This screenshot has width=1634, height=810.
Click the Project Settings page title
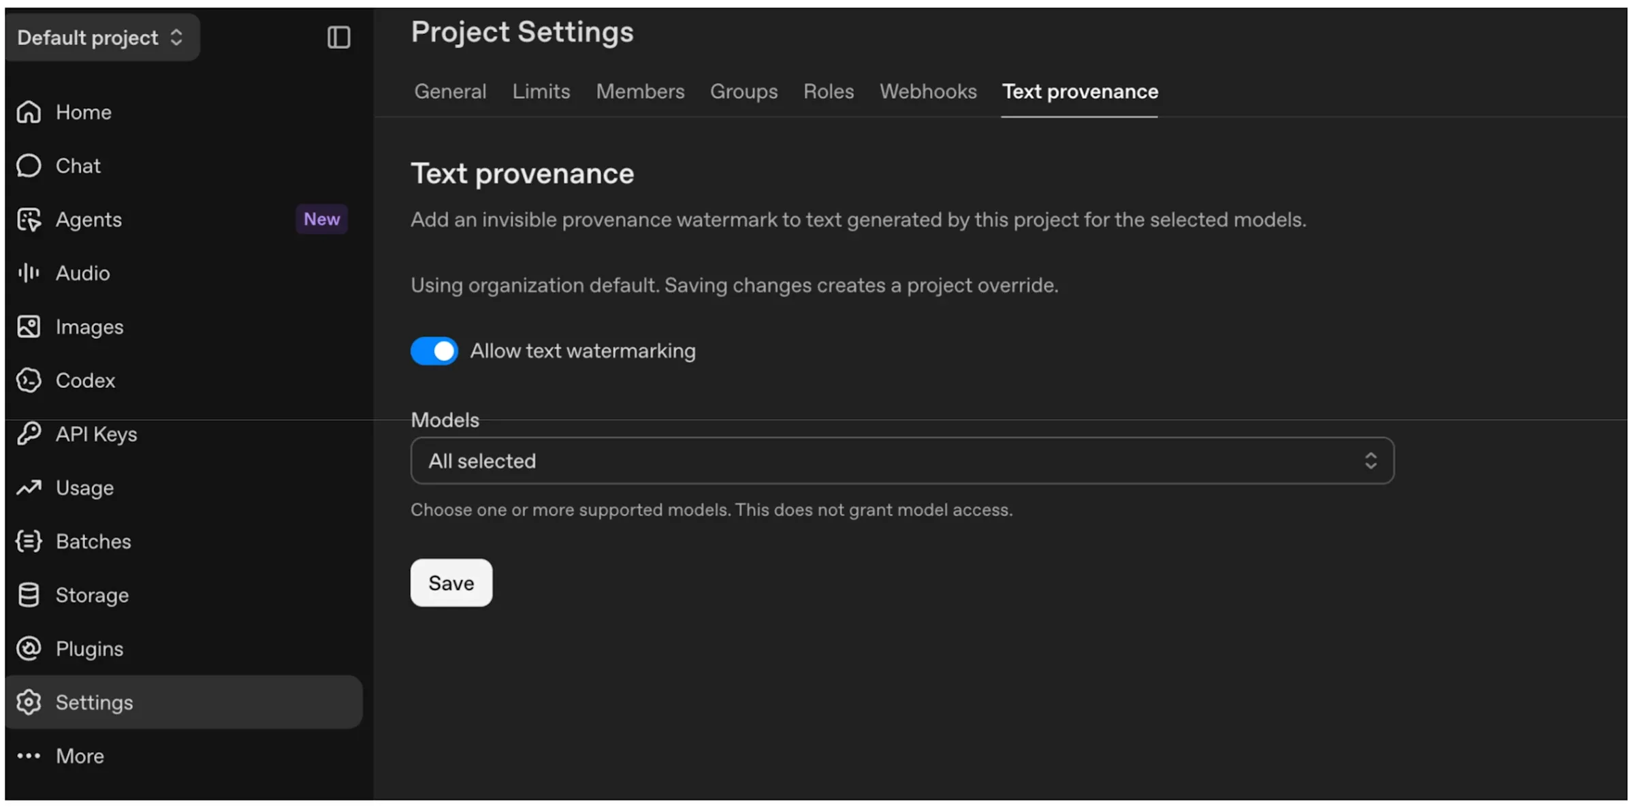tap(522, 32)
